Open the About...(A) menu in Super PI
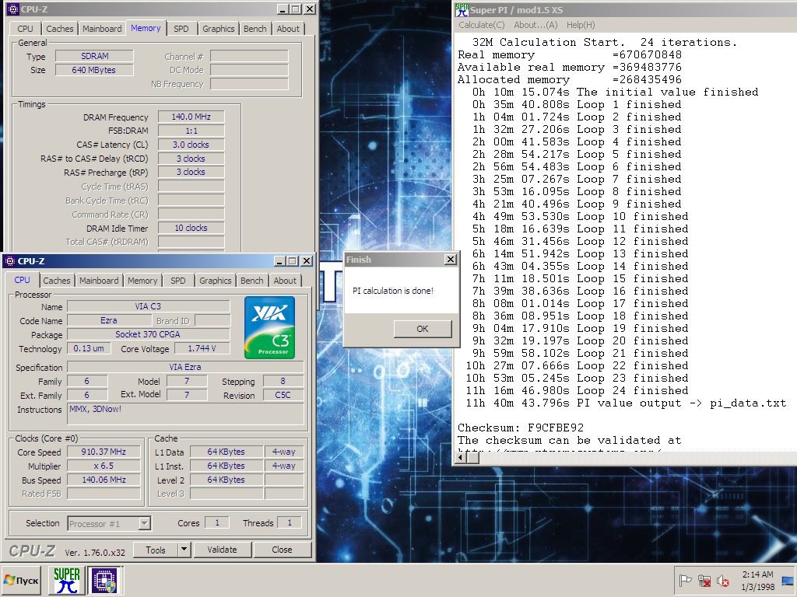 (x=535, y=25)
